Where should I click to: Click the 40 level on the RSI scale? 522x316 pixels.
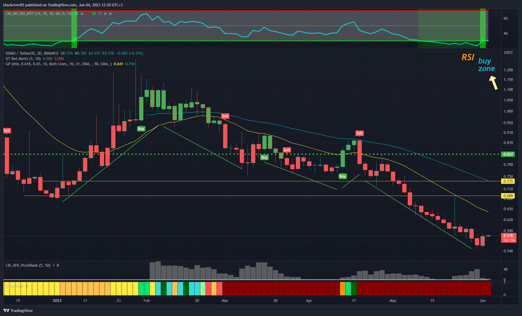click(505, 33)
